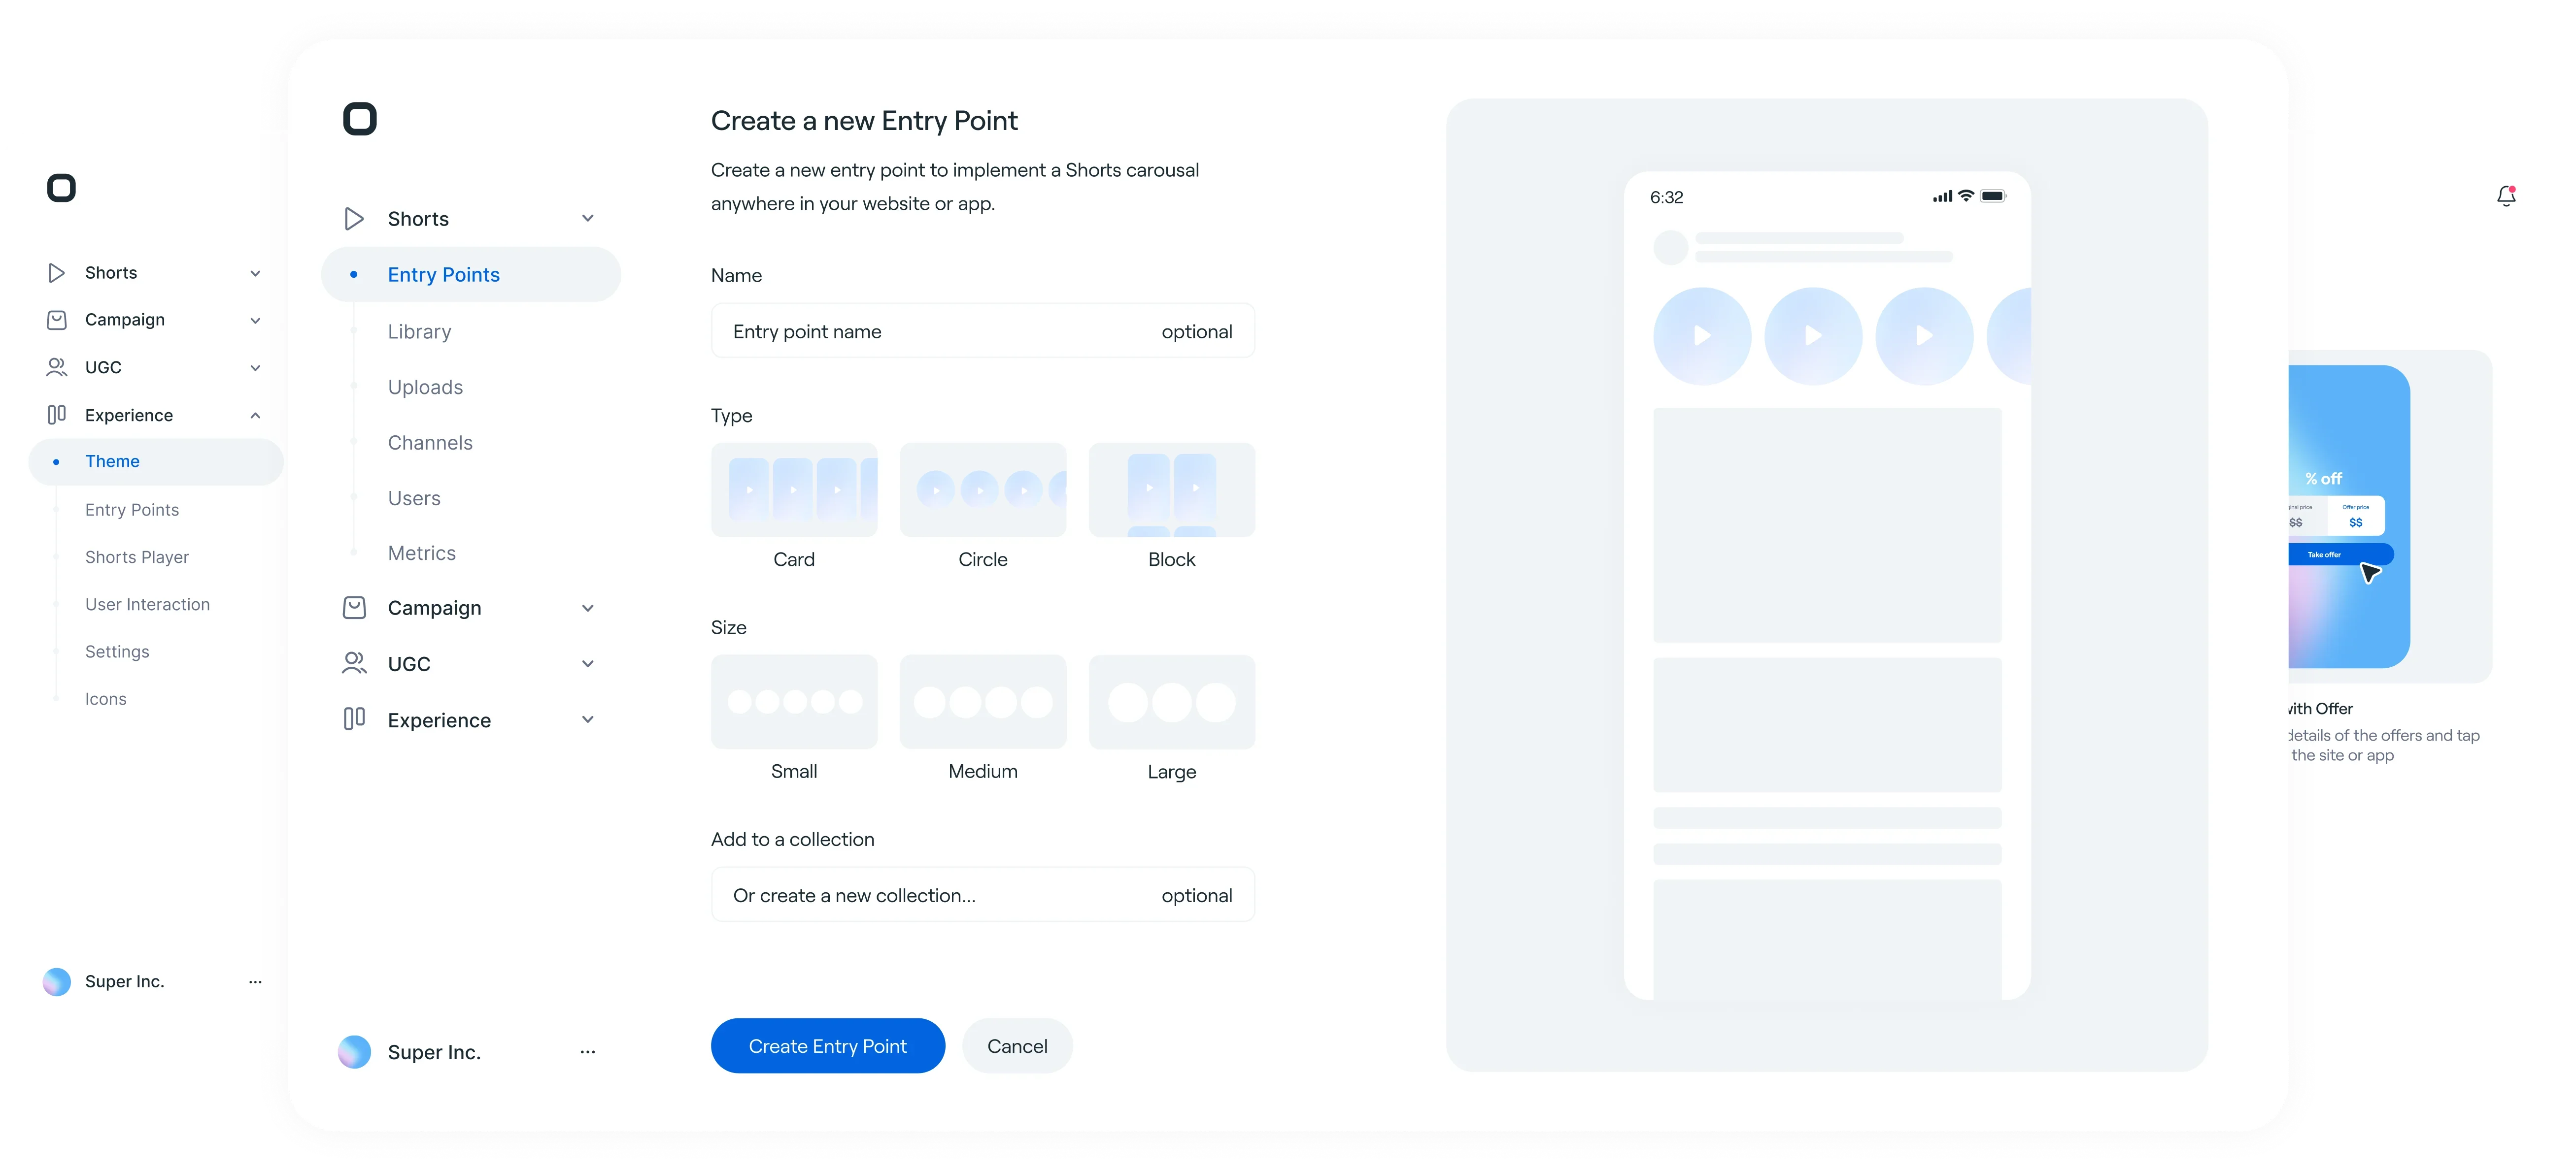Select the Card type option

(794, 490)
